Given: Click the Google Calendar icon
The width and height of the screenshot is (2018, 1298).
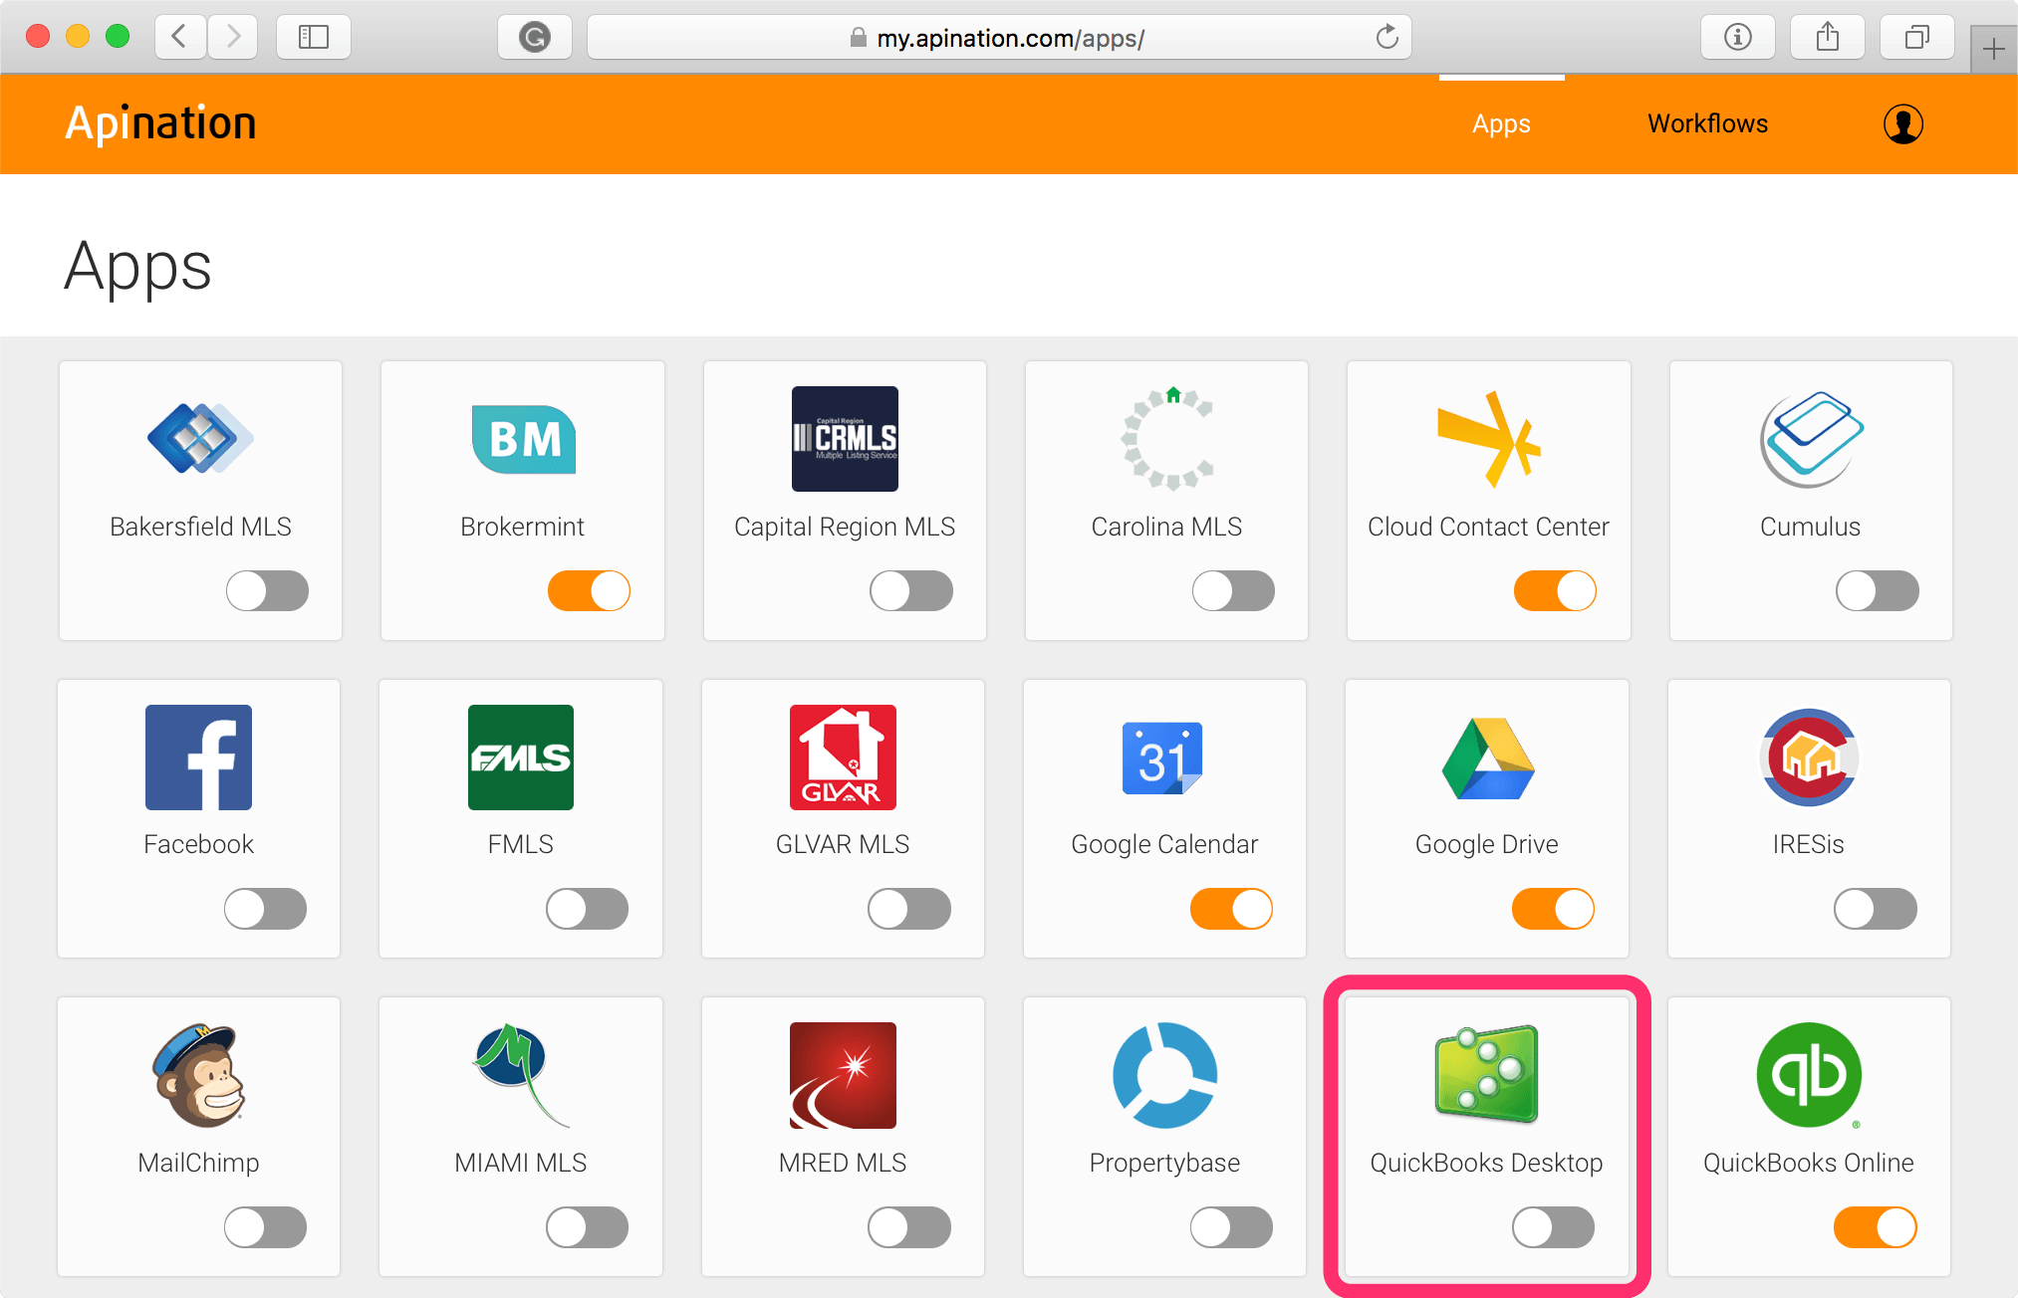Looking at the screenshot, I should click(x=1162, y=758).
